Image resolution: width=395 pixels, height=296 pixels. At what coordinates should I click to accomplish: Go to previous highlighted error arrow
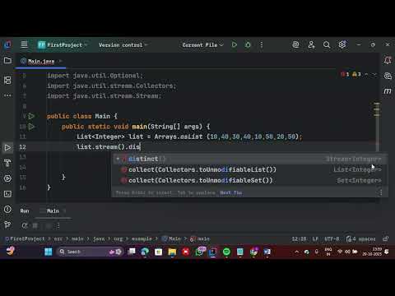pyautogui.click(x=366, y=74)
